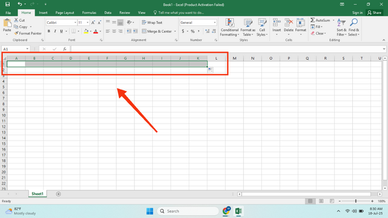Apply Percent Style icon

coord(193,31)
